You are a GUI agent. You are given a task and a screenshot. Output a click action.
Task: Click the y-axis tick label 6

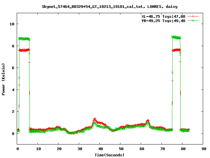[13, 68]
